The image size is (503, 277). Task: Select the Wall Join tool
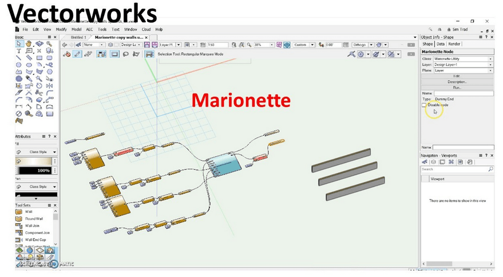[x=32, y=225]
